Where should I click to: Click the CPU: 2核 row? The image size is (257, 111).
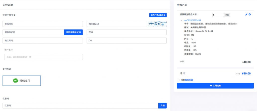click(x=189, y=35)
